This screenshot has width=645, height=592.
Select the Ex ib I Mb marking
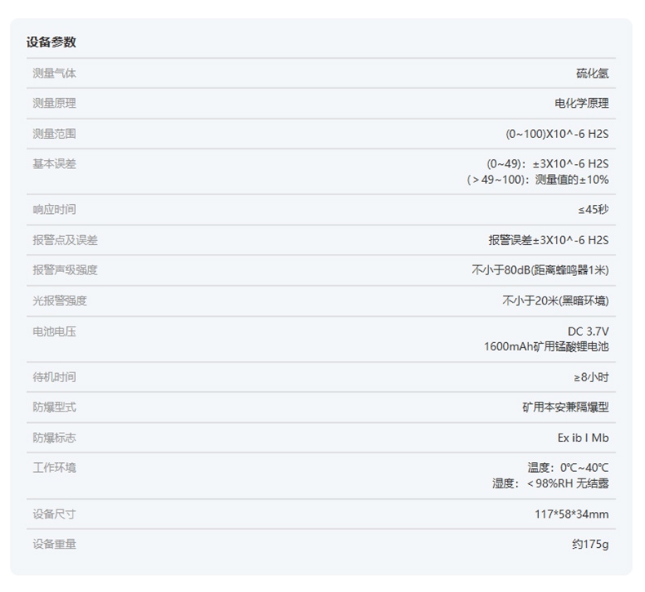(583, 438)
